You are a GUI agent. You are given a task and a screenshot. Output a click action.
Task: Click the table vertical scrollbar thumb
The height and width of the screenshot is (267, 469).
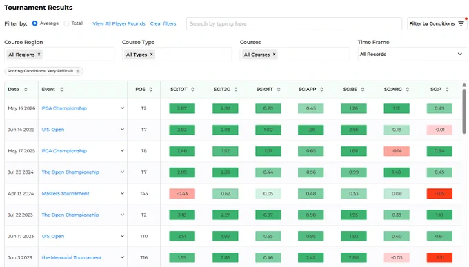point(464,111)
